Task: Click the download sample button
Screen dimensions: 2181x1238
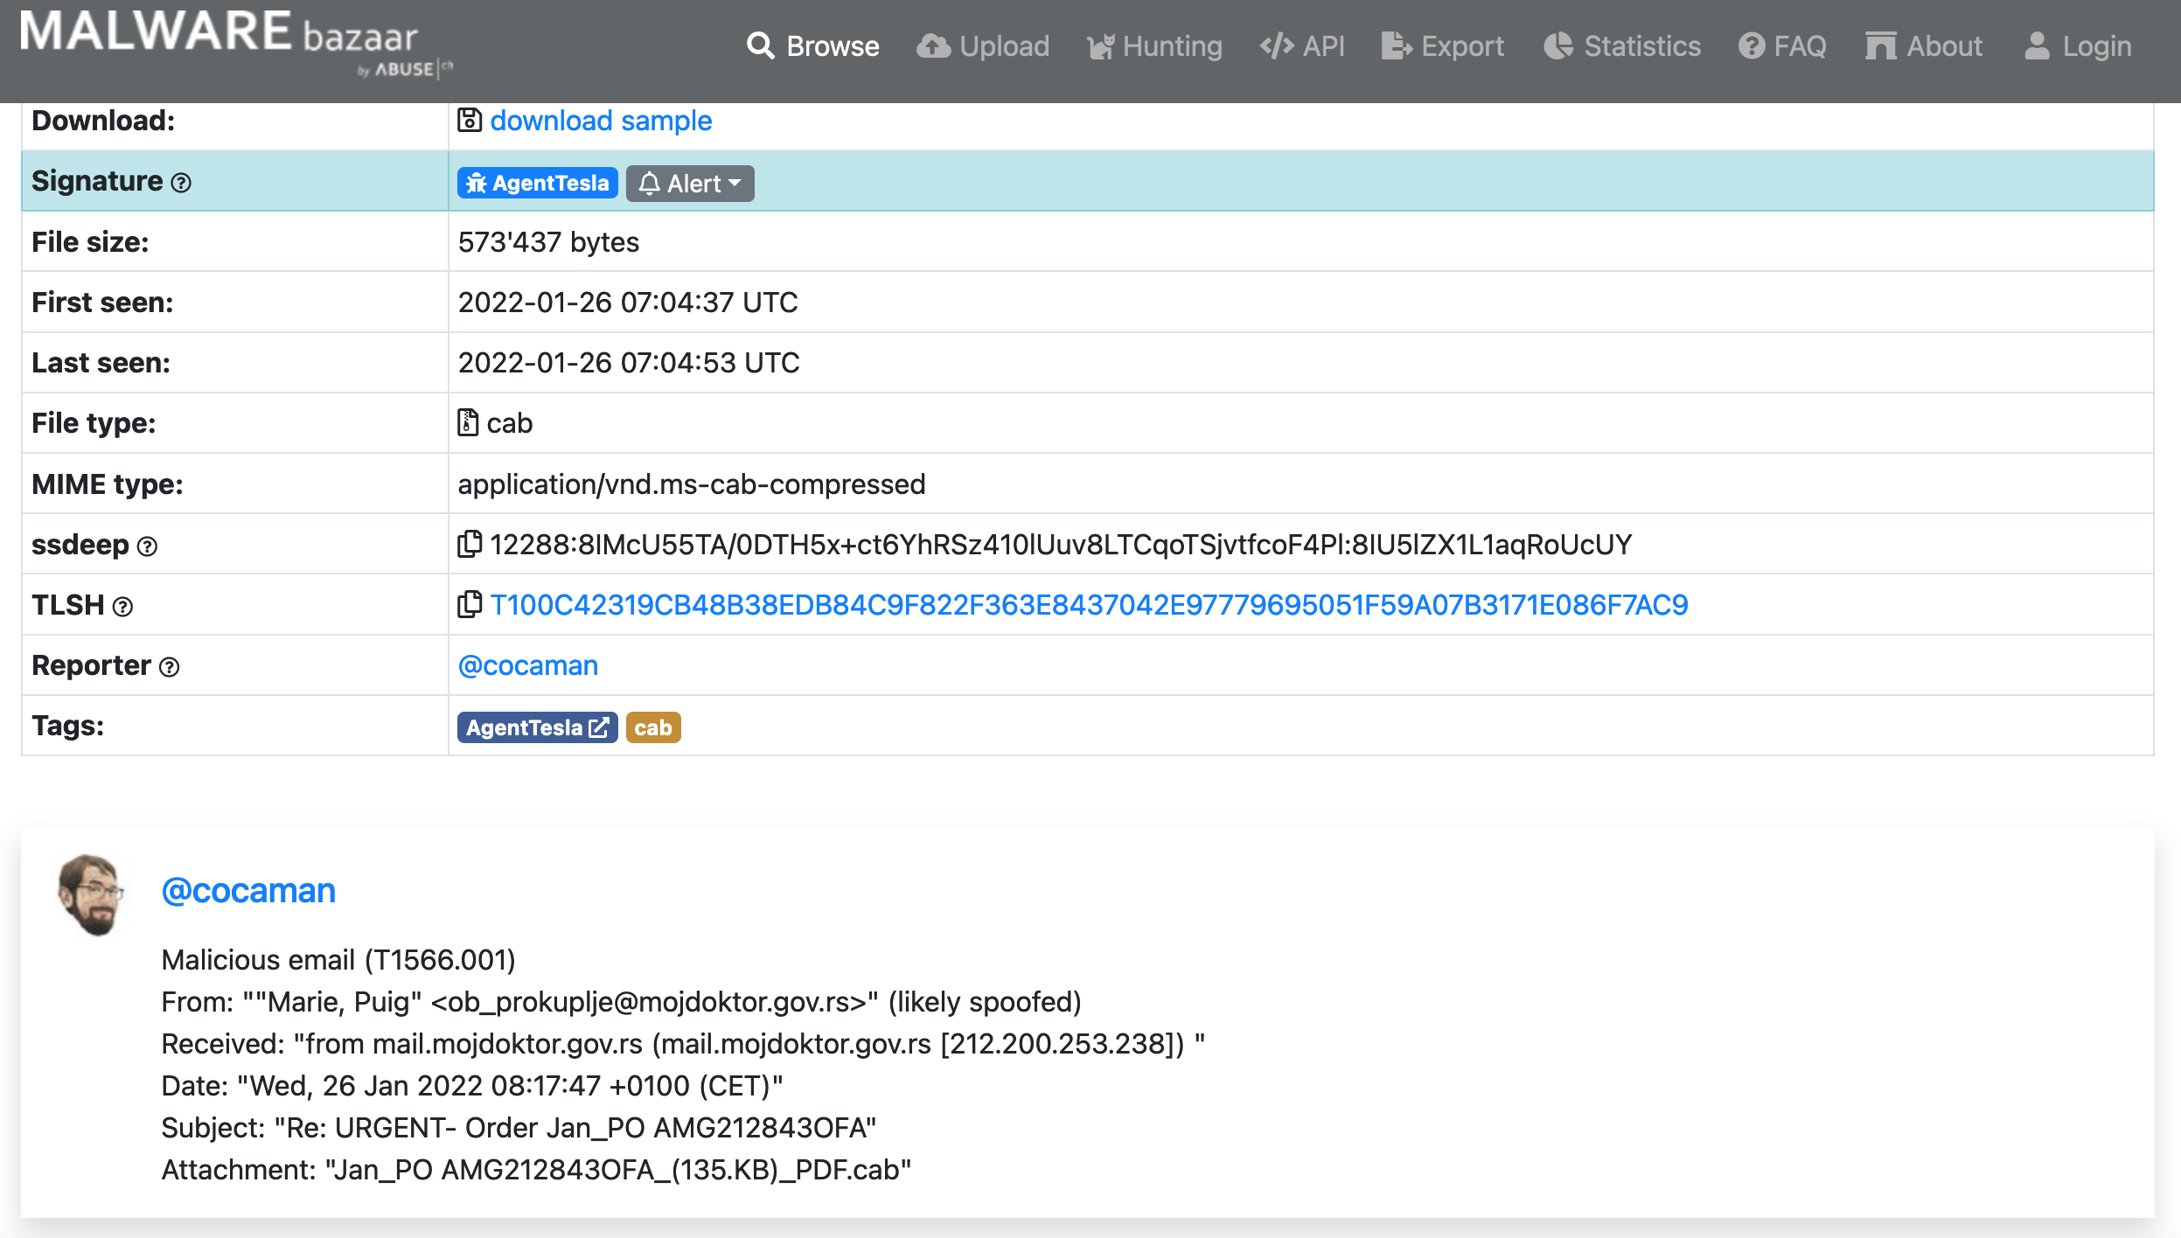Action: (x=601, y=120)
